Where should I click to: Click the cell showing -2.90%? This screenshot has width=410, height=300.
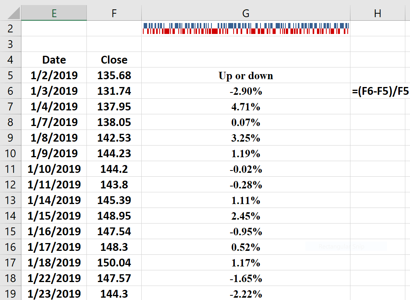coord(246,91)
